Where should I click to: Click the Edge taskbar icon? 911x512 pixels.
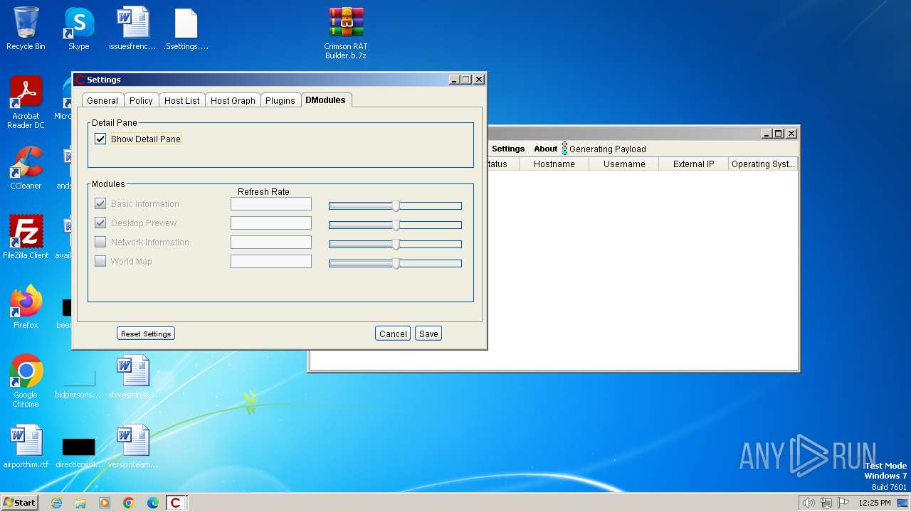[x=153, y=503]
